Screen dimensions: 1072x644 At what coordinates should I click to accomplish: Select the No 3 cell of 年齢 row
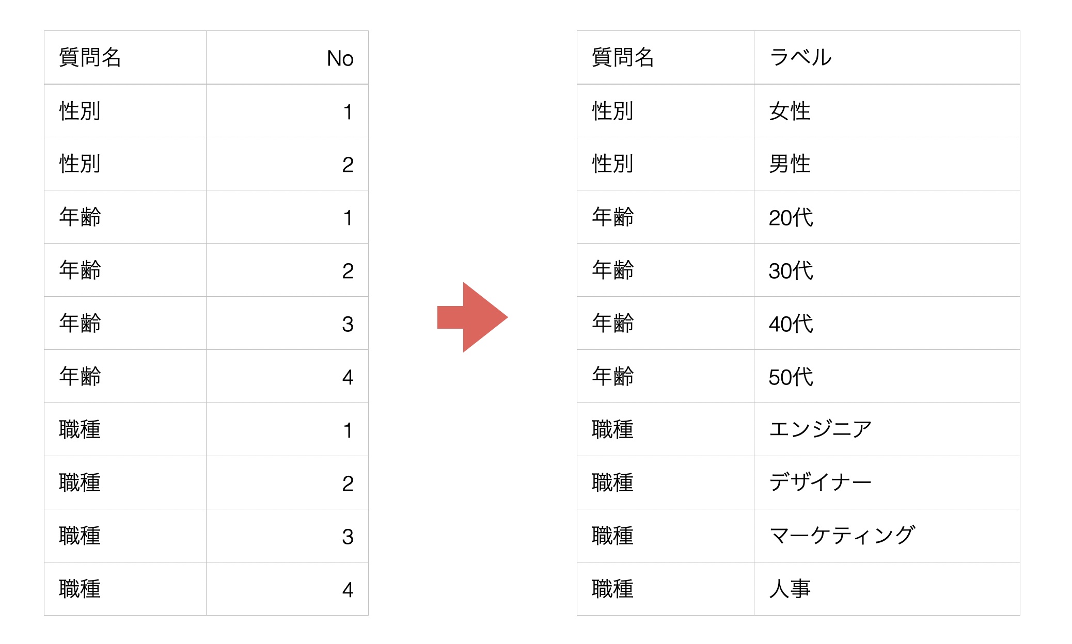(x=287, y=323)
